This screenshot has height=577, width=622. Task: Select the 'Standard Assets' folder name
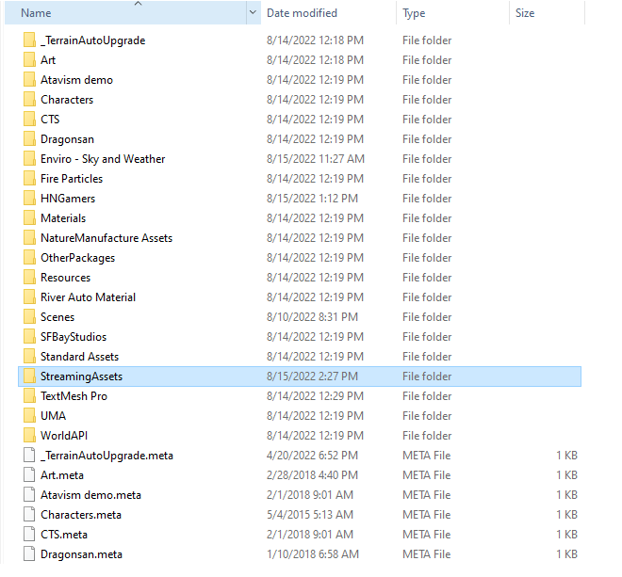pos(80,357)
